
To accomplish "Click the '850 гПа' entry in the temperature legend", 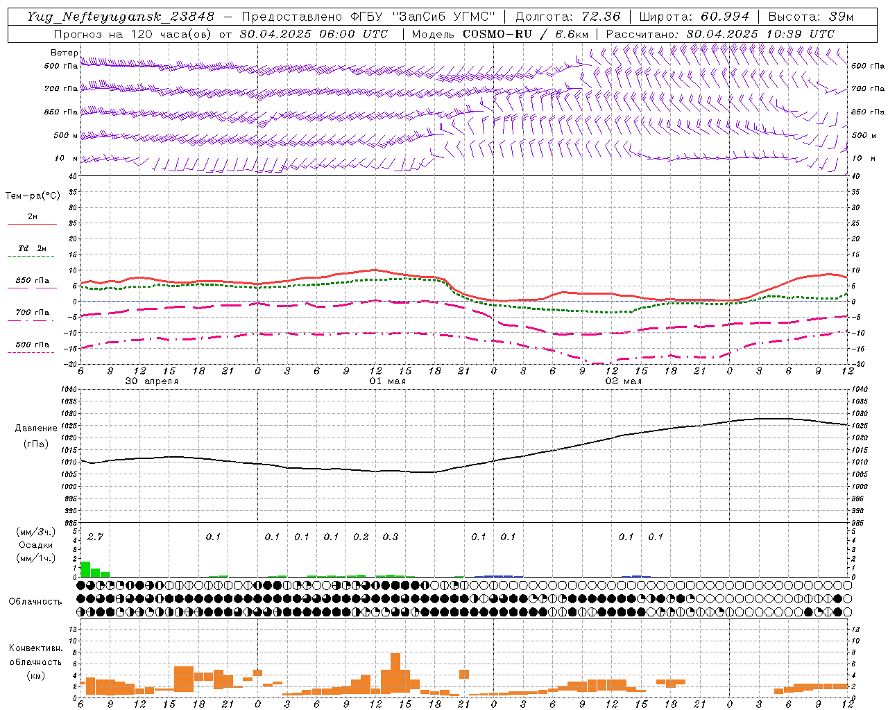I will point(32,281).
